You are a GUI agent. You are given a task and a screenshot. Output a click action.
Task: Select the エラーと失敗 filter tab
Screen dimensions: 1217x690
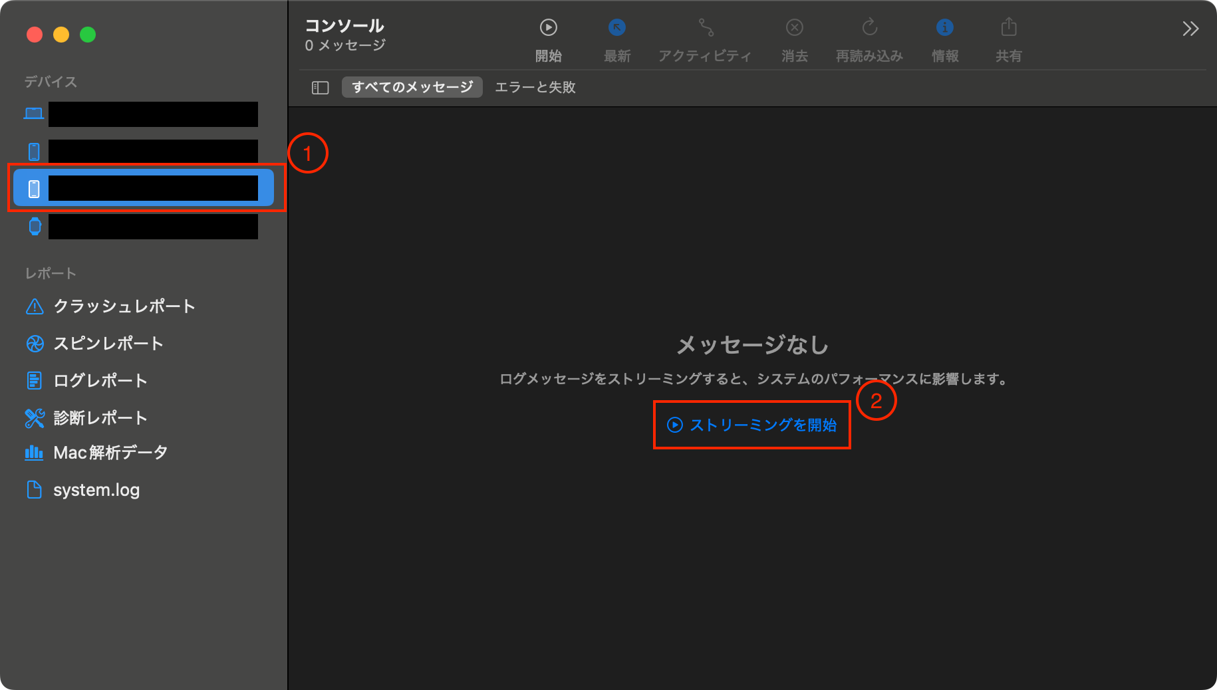pos(535,87)
